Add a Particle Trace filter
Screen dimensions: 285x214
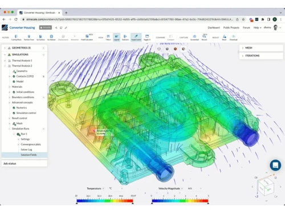point(29,37)
